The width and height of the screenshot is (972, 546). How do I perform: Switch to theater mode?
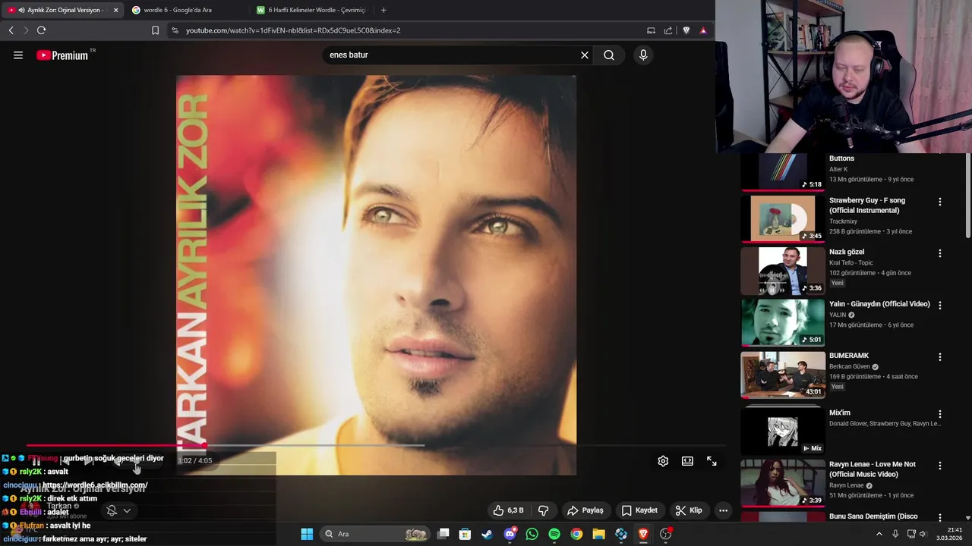(x=687, y=461)
